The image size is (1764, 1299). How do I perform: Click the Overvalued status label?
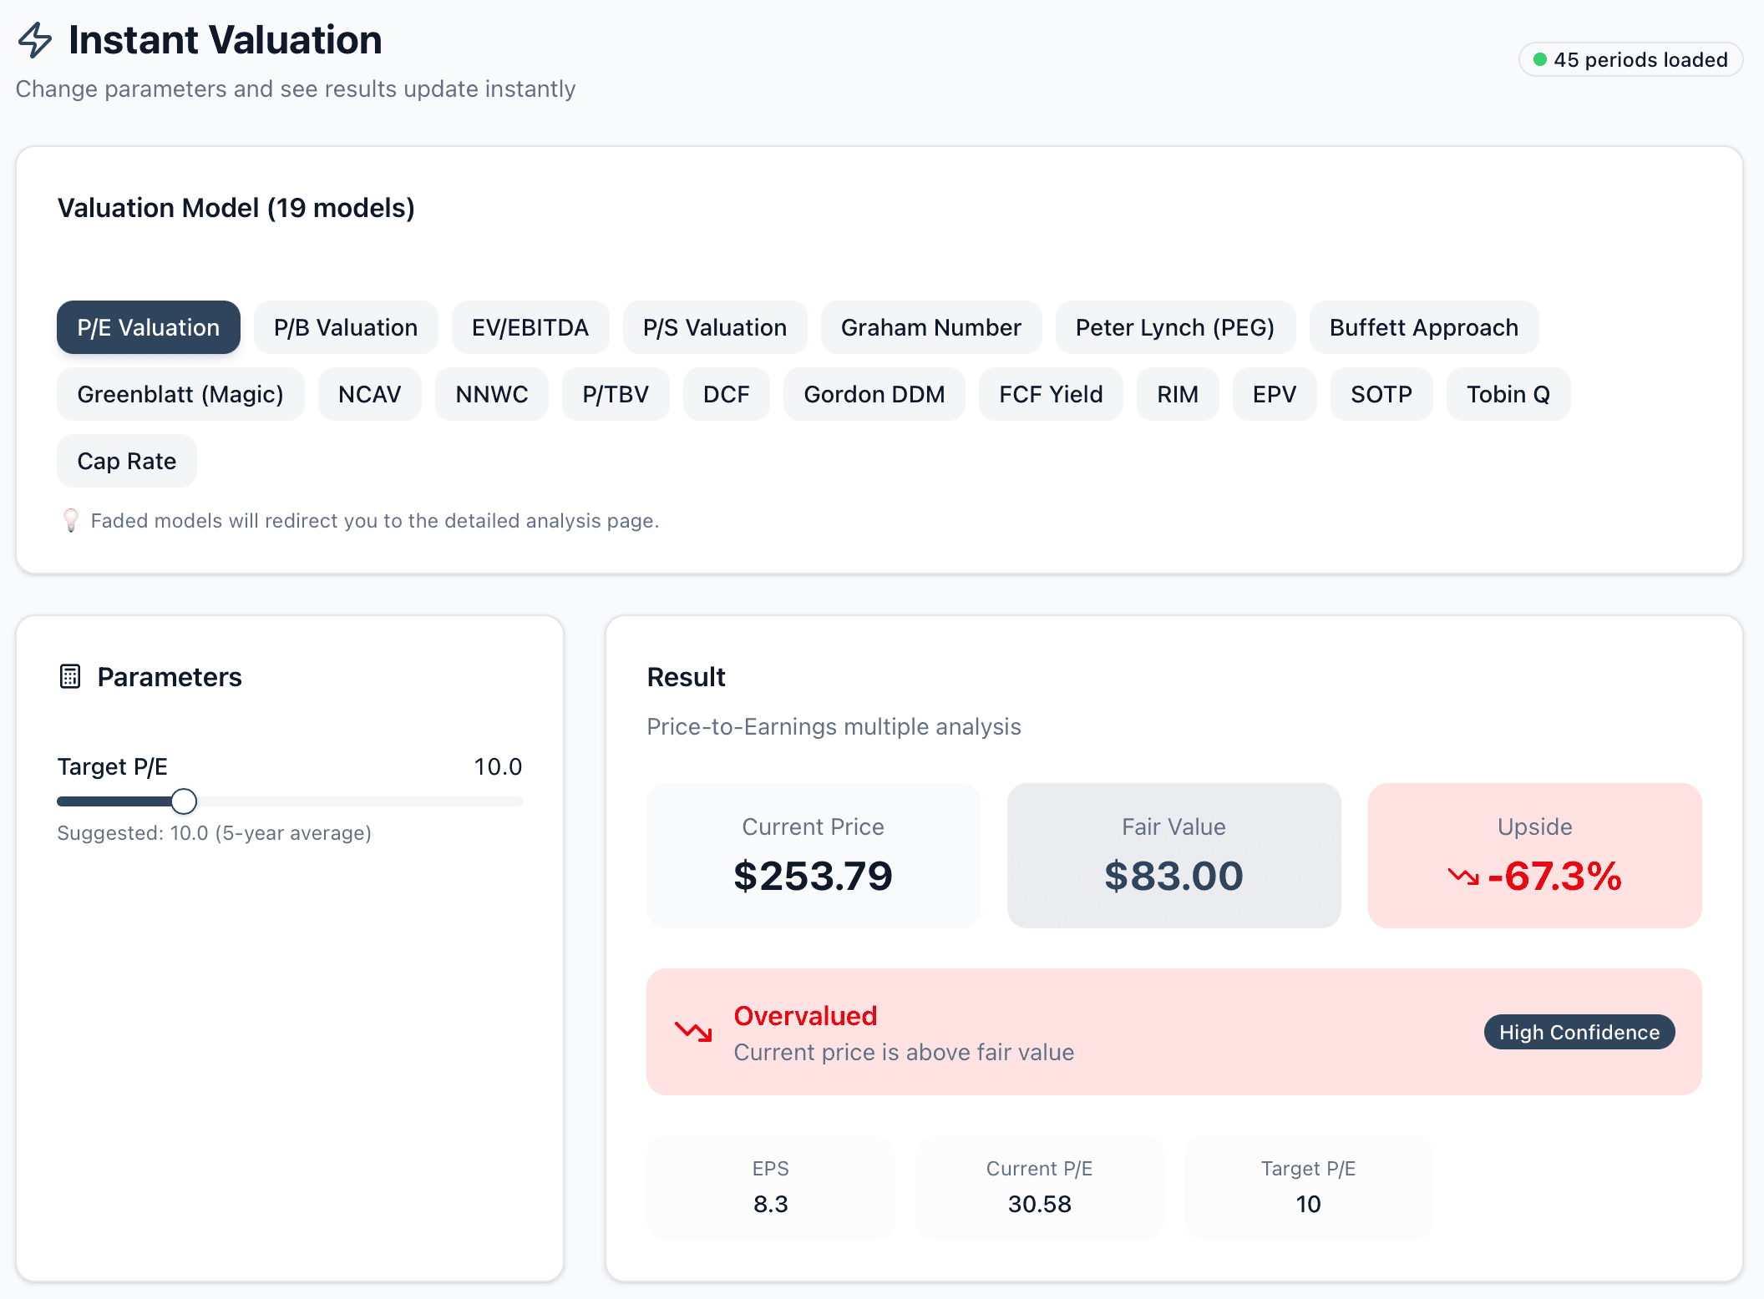[805, 1015]
